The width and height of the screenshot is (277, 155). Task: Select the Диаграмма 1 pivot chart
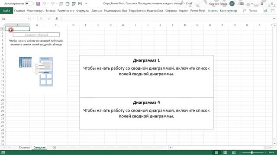pos(146,76)
